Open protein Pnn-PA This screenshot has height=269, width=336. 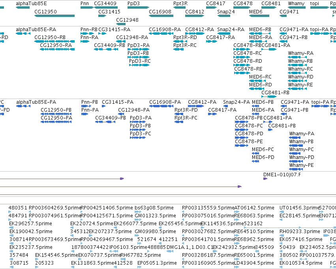90,110
